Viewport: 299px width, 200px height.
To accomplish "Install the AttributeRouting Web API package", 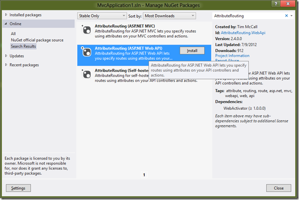I will 192,51.
